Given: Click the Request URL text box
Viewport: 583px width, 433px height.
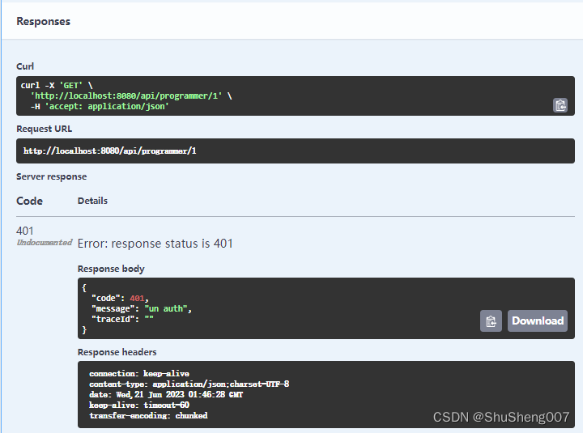Looking at the screenshot, I should click(x=296, y=151).
